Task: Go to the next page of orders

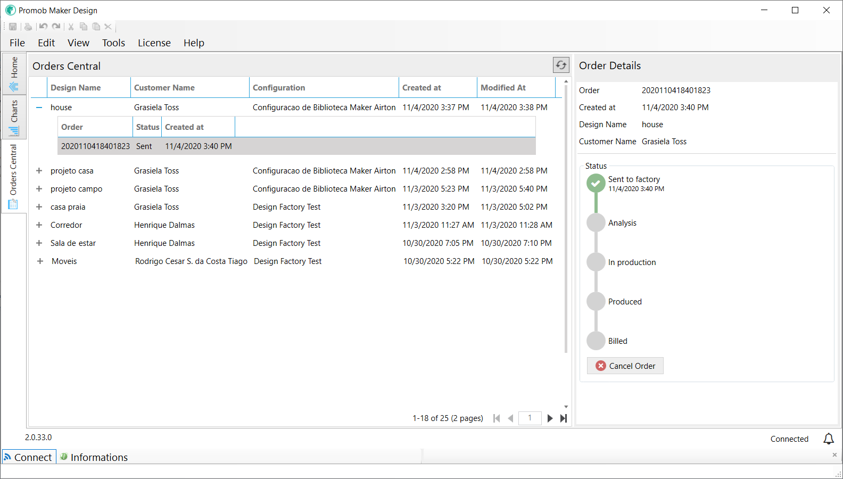Action: (x=550, y=418)
